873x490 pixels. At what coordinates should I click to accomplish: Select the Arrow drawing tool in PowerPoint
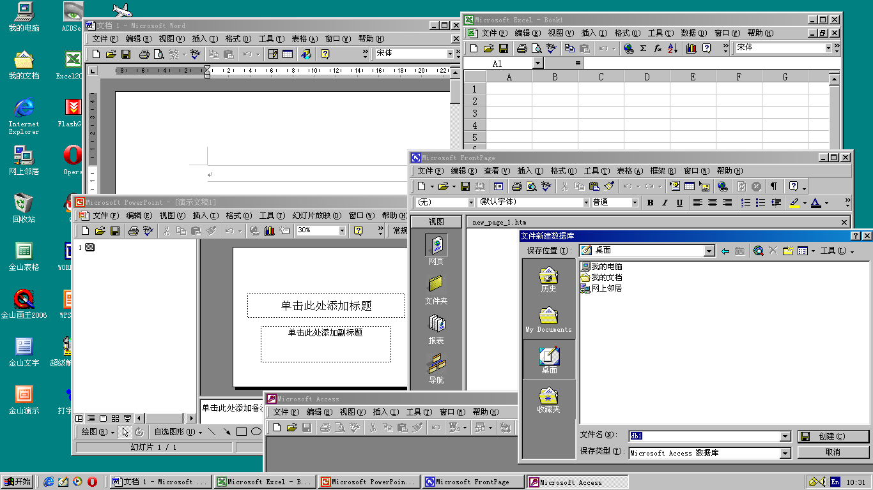[x=227, y=432]
